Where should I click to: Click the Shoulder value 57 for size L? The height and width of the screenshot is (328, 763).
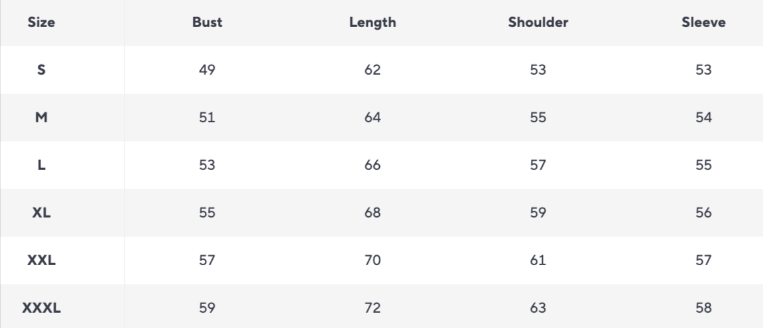tap(538, 165)
